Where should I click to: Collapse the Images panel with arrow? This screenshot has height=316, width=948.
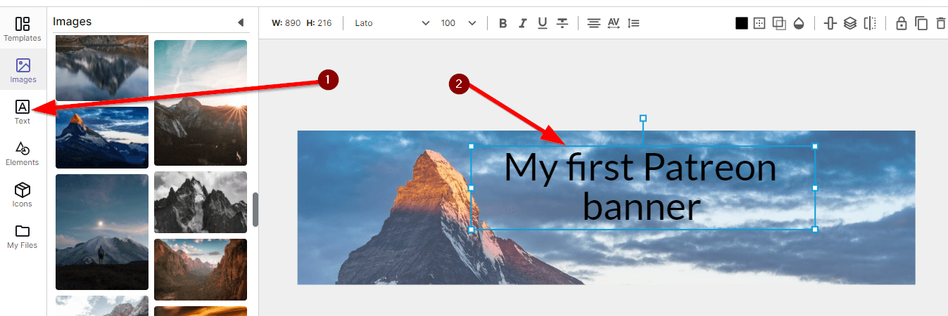pyautogui.click(x=241, y=22)
